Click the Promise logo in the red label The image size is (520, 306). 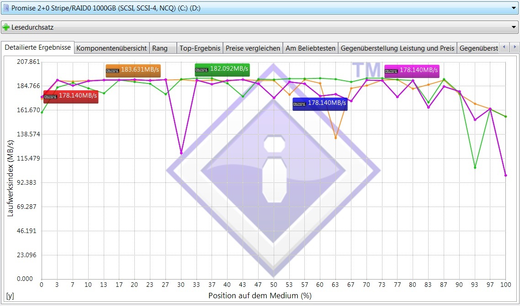50,97
